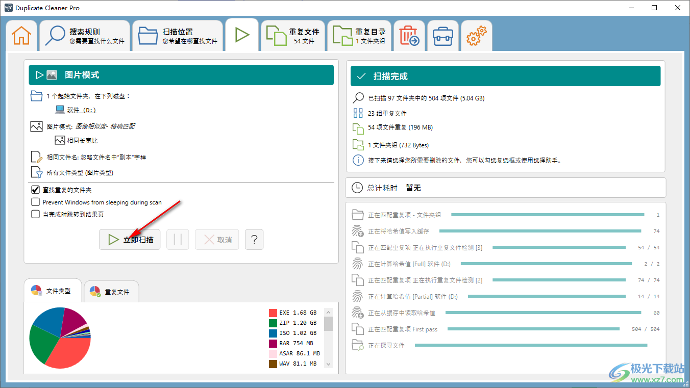Screen dimensions: 690x388
Task: Click the 取消 cancel button
Action: pos(217,239)
